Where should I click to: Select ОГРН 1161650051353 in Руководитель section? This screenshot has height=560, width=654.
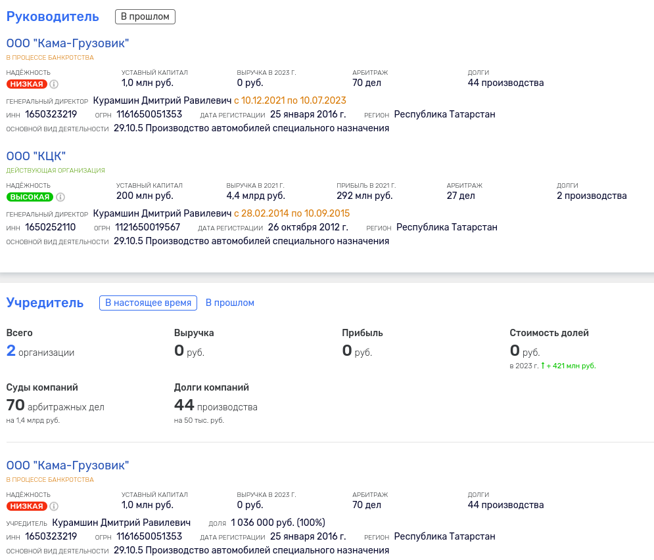(x=149, y=115)
